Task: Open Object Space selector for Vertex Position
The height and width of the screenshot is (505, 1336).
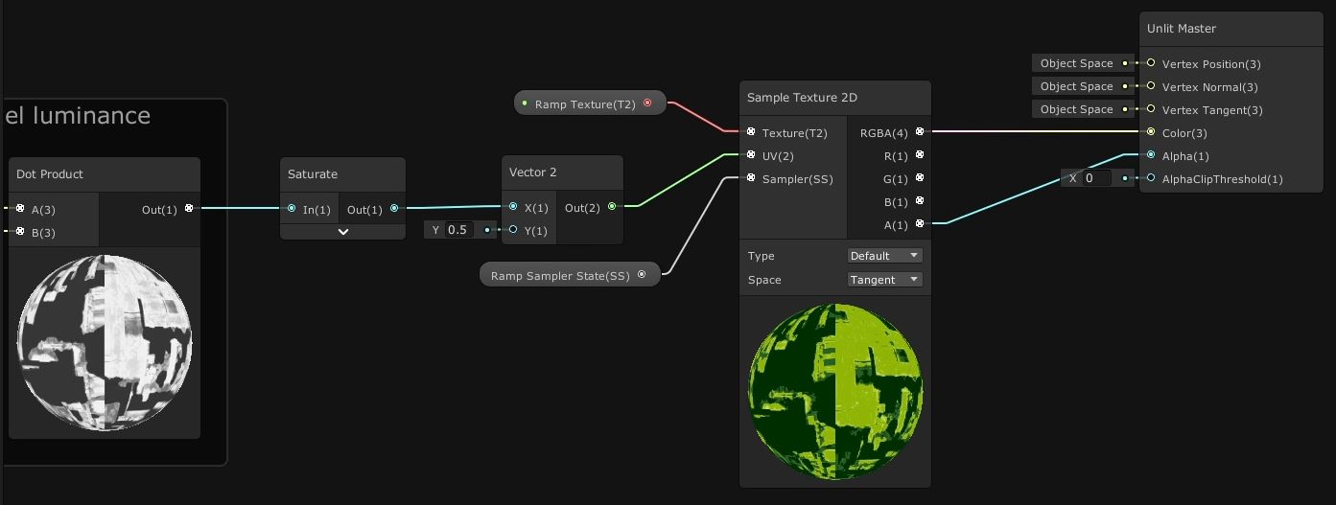Action: click(1077, 63)
